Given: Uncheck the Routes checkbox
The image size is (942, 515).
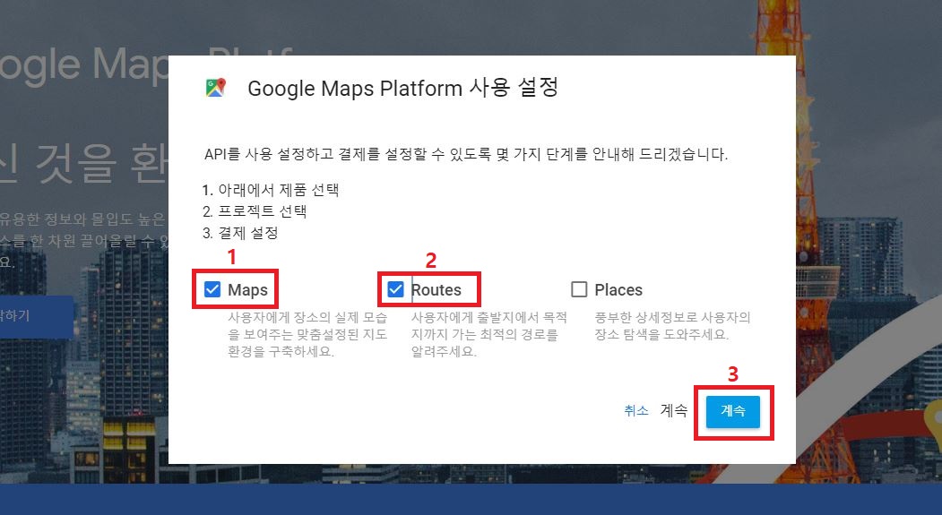Looking at the screenshot, I should 395,289.
